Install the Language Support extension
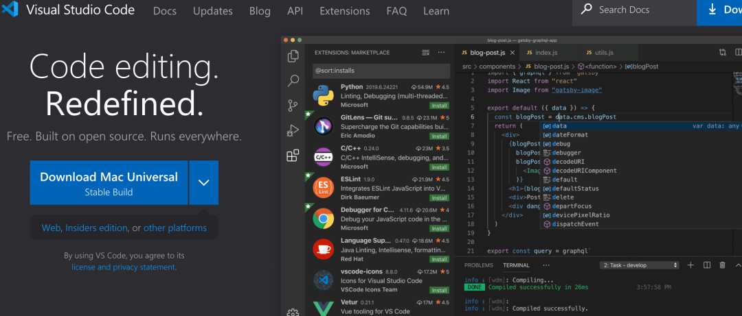Screen dimensions: 742x316 tap(439, 259)
